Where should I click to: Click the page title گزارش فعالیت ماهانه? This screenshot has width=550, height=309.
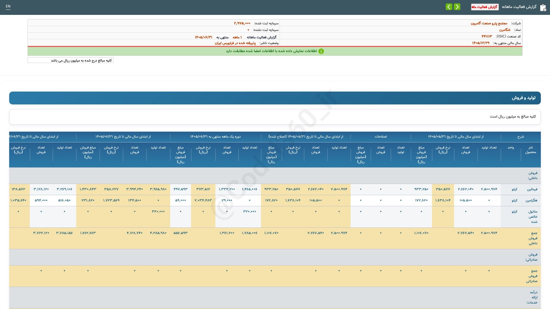click(x=519, y=7)
